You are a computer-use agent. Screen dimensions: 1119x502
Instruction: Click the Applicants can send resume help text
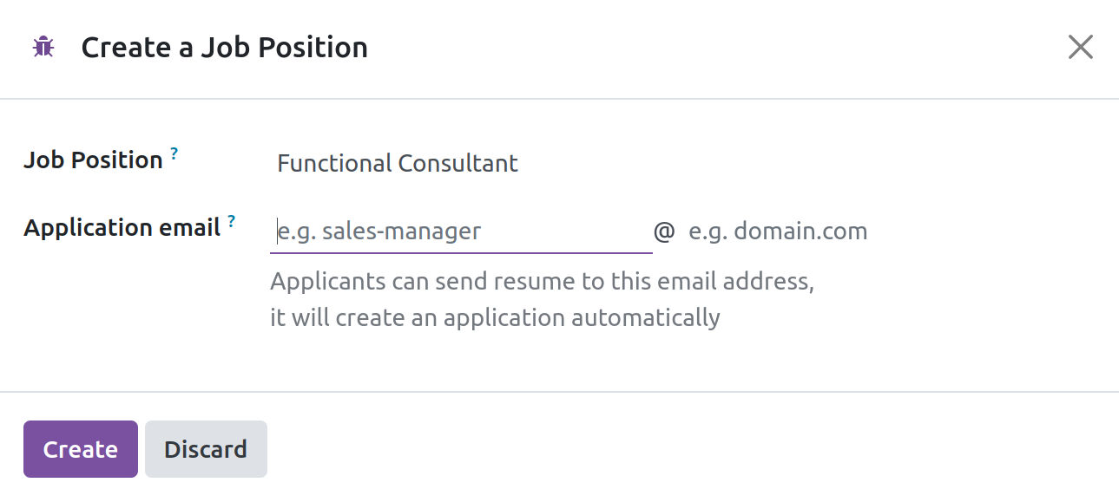pyautogui.click(x=543, y=282)
